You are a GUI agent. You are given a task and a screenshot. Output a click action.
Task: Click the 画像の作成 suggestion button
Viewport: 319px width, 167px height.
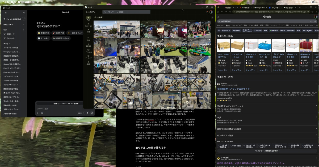point(44,33)
